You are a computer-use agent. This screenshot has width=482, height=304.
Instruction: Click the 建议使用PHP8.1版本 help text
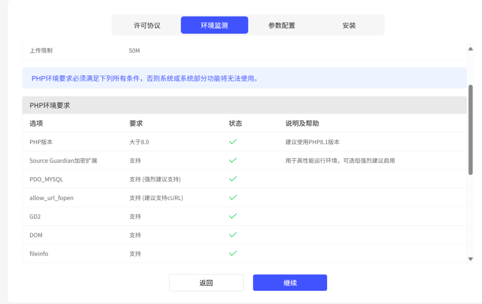click(312, 142)
